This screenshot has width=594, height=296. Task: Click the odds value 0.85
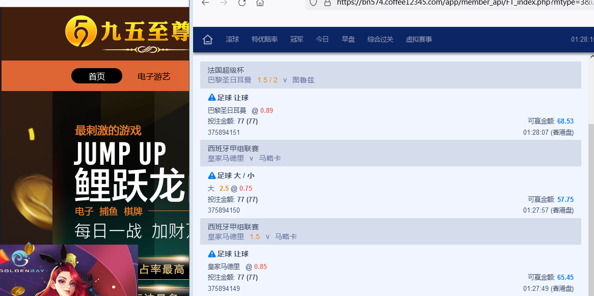[261, 267]
